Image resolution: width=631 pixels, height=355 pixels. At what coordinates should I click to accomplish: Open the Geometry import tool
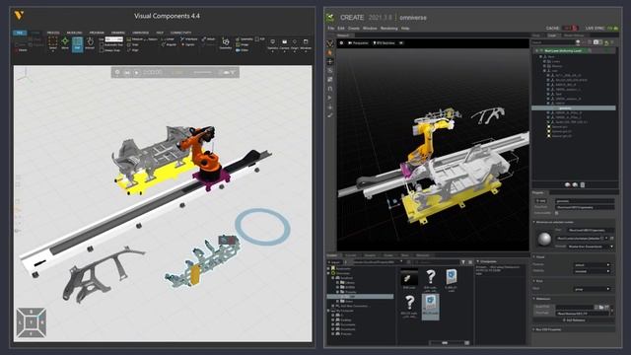[x=226, y=43]
